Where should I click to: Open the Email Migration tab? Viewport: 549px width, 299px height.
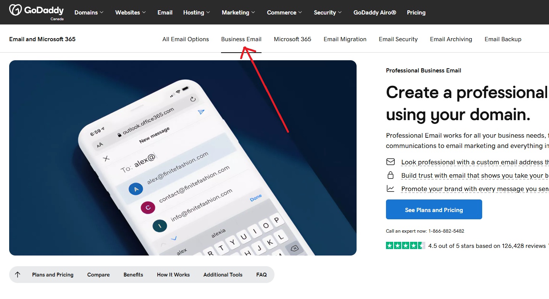pos(345,39)
